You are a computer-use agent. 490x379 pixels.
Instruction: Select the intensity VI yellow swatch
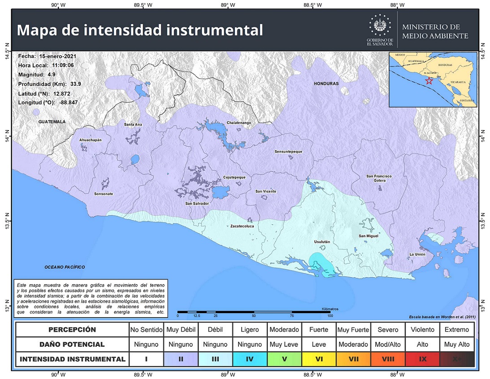pyautogui.click(x=319, y=359)
